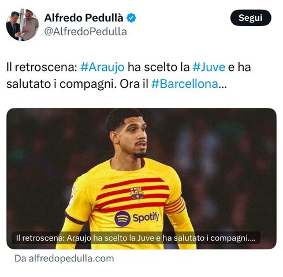Click the Barcelona crest on the jersey

pyautogui.click(x=136, y=193)
